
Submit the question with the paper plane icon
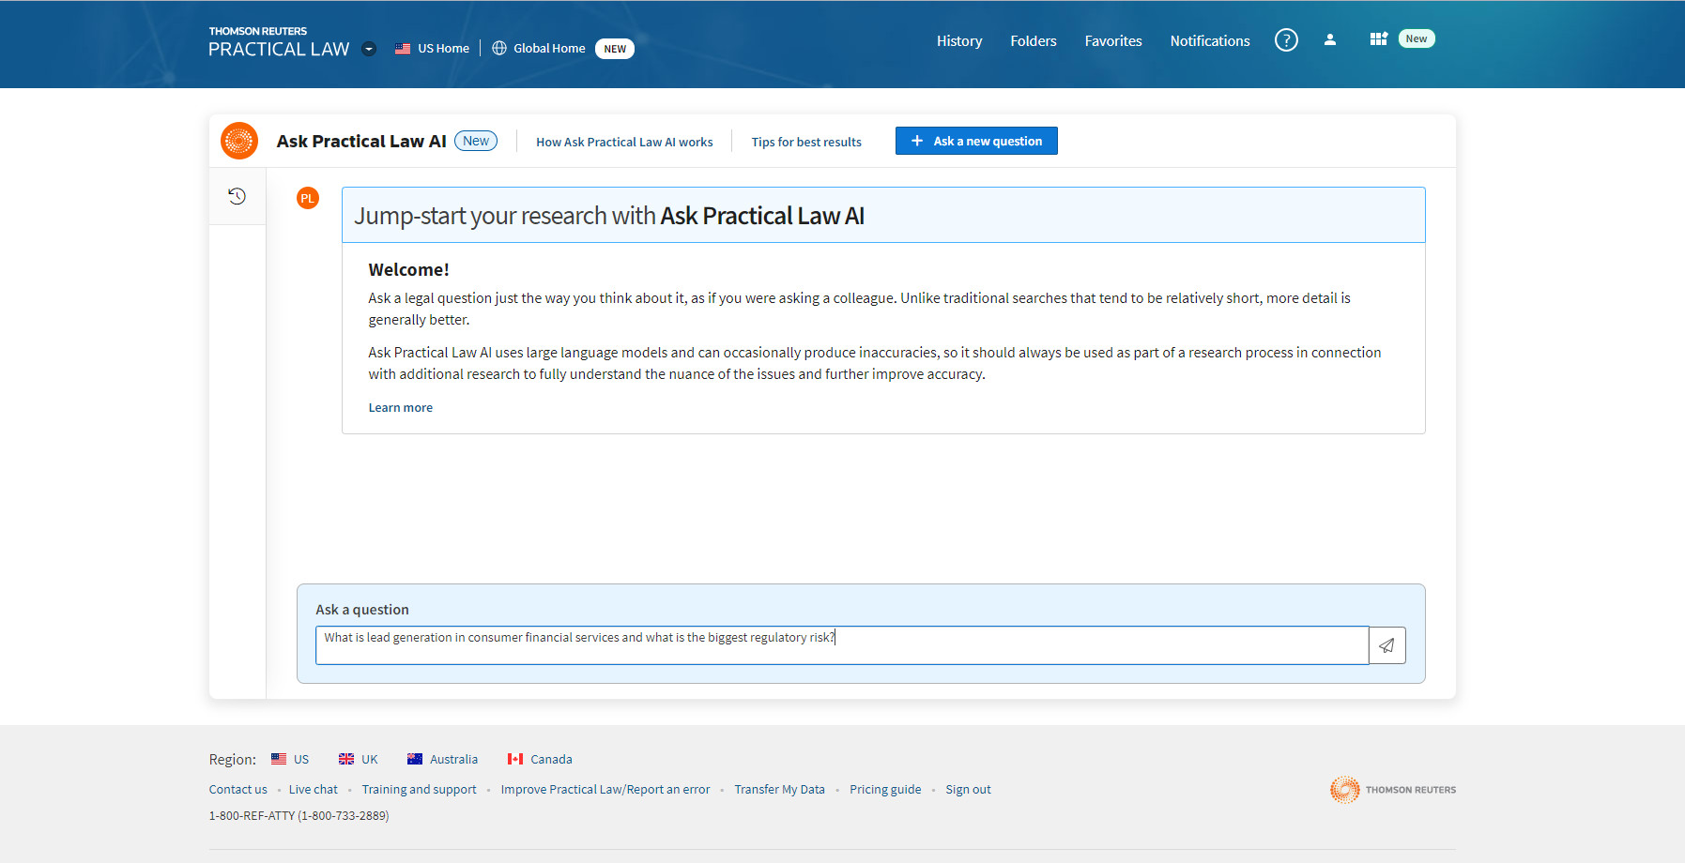[1387, 645]
